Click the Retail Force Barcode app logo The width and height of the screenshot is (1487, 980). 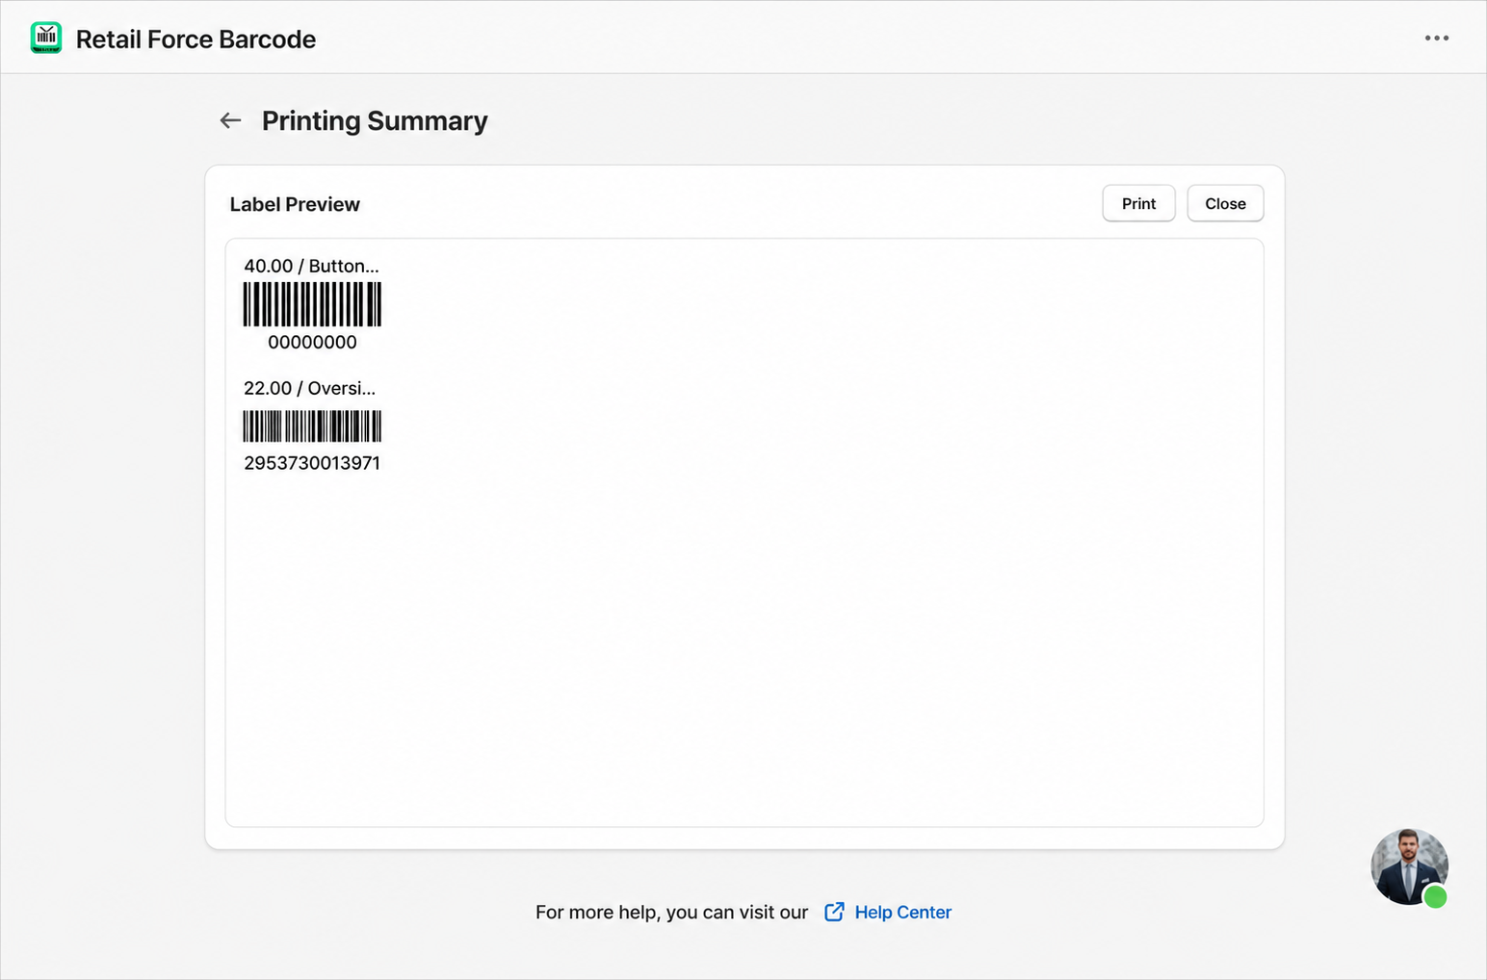pos(46,38)
